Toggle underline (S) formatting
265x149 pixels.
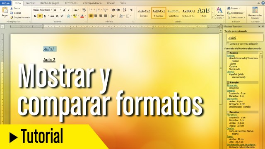pyautogui.click(x=45, y=16)
